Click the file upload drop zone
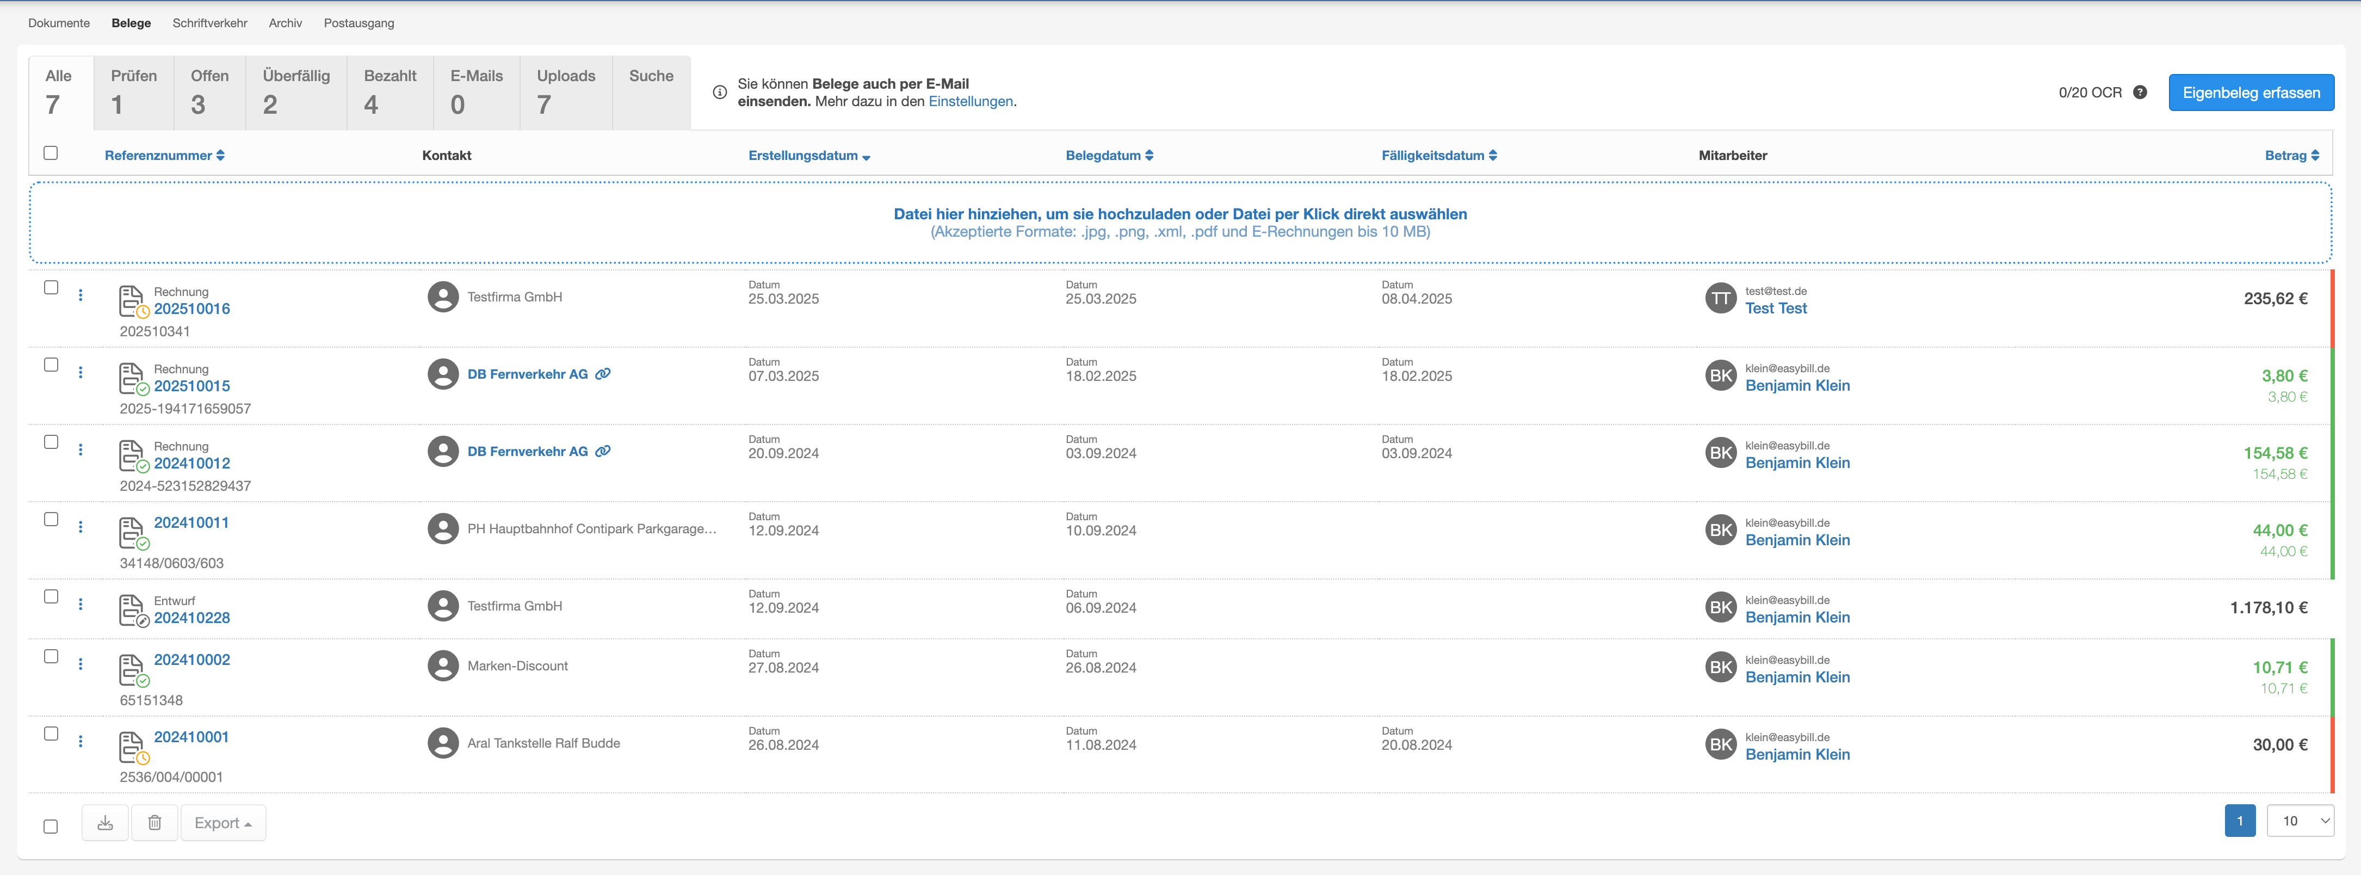2361x875 pixels. click(x=1179, y=222)
